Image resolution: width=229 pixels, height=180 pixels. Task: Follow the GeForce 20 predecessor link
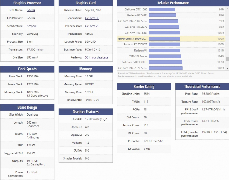92,26
